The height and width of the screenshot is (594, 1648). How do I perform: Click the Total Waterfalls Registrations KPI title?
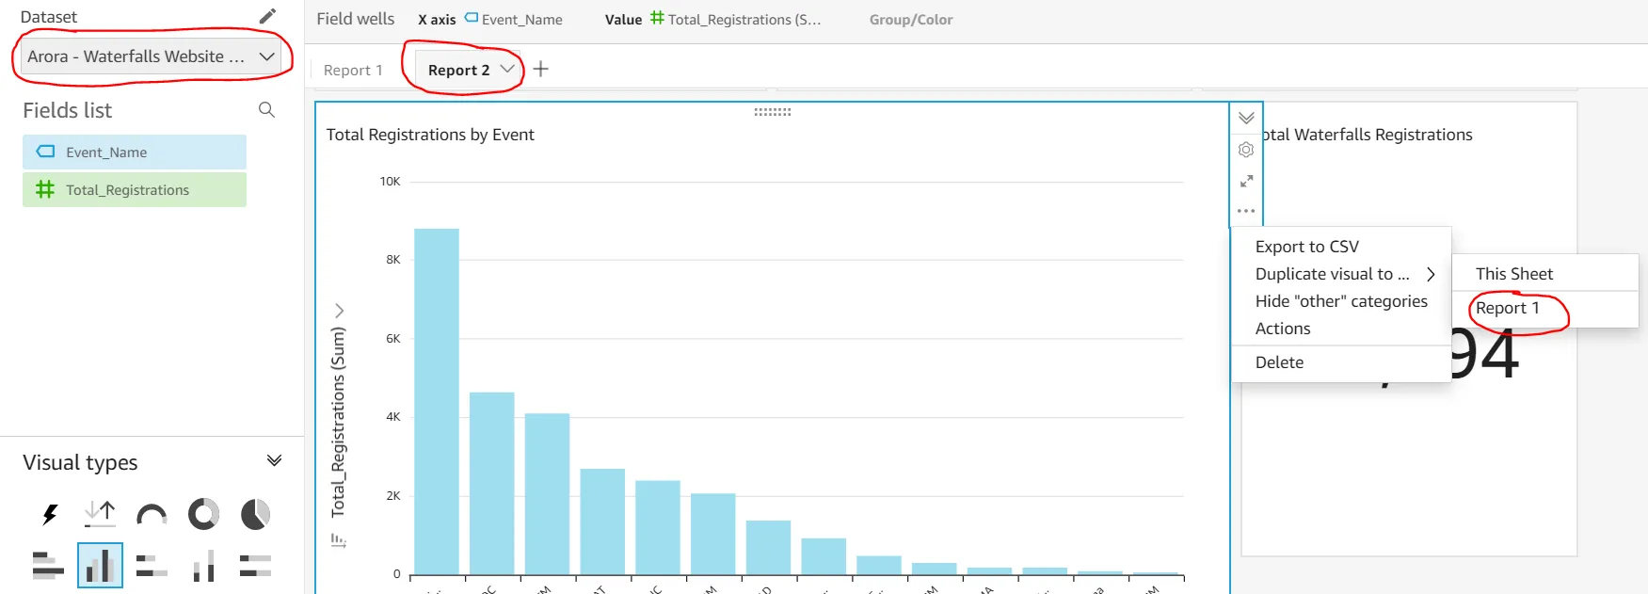[1367, 135]
